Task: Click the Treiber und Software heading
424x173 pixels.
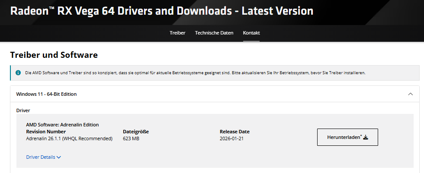Action: tap(54, 55)
